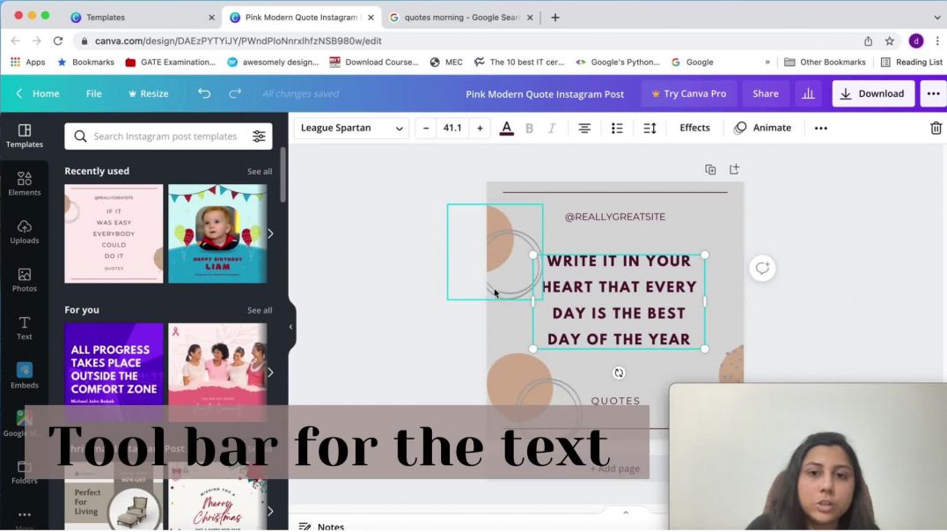Image resolution: width=947 pixels, height=532 pixels.
Task: Click the Animate button
Action: (x=763, y=129)
